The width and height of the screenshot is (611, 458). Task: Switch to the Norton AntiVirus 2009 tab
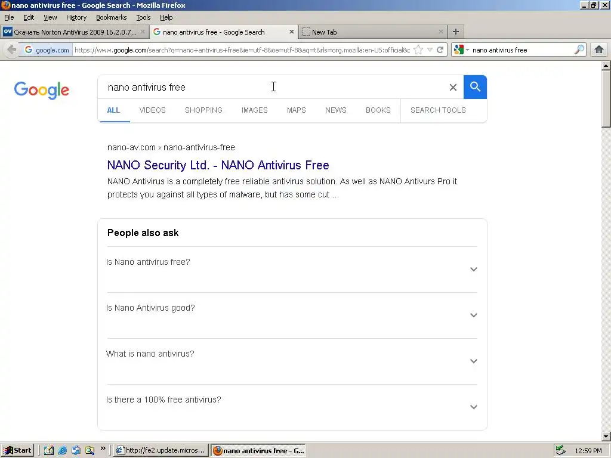(75, 32)
